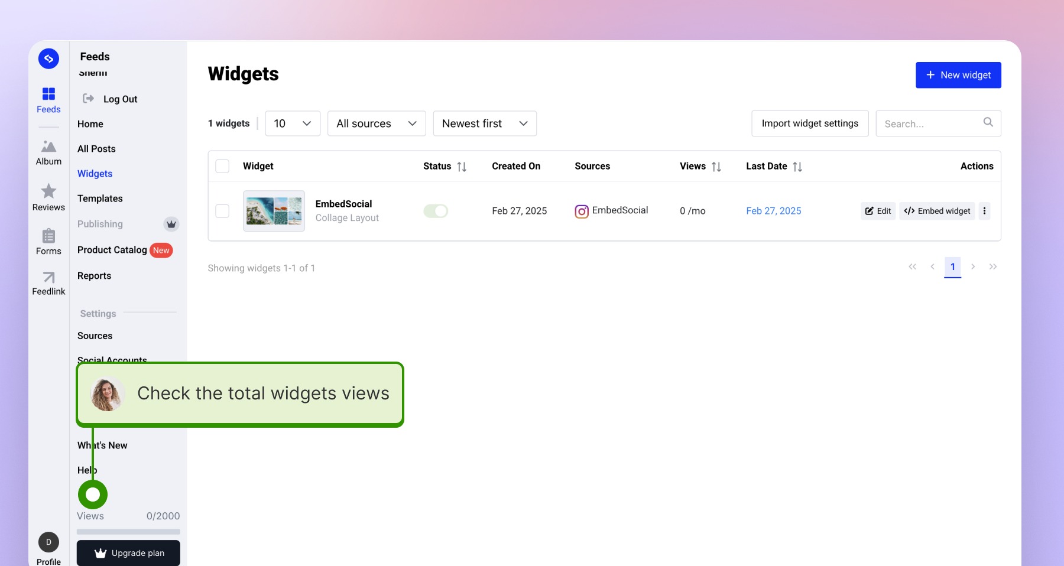Click Import widget settings button
This screenshot has height=566, width=1064.
pyautogui.click(x=810, y=123)
